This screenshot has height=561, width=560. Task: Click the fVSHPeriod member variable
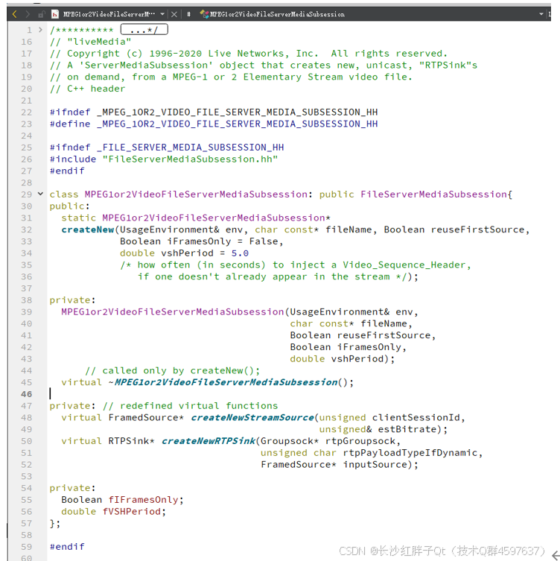click(x=134, y=511)
